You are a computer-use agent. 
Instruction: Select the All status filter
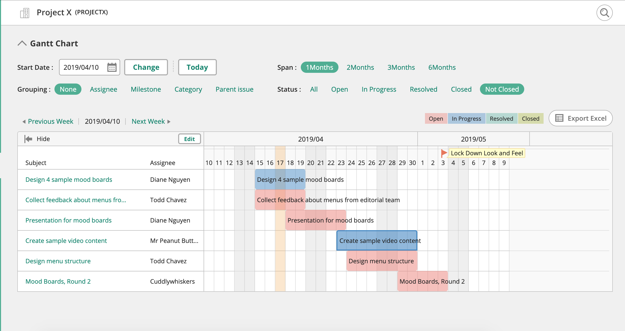314,89
